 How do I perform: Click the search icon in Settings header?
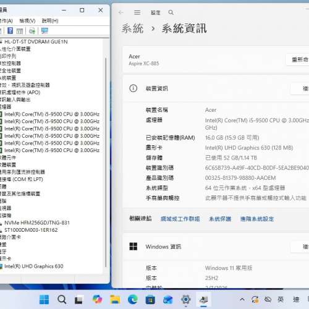(171, 12)
